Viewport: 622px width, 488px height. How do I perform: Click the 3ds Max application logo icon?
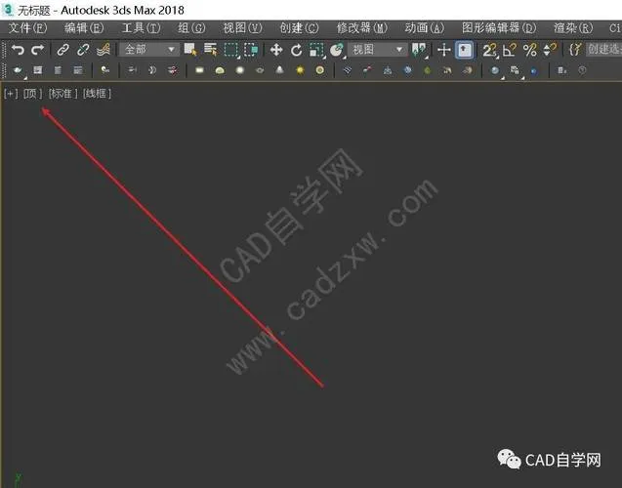pyautogui.click(x=8, y=10)
